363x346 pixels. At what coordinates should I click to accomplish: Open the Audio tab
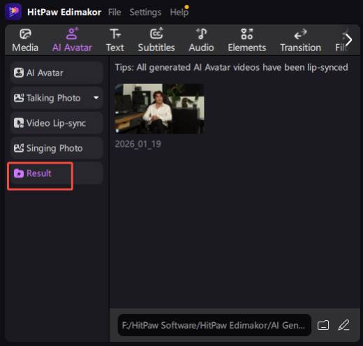[201, 41]
